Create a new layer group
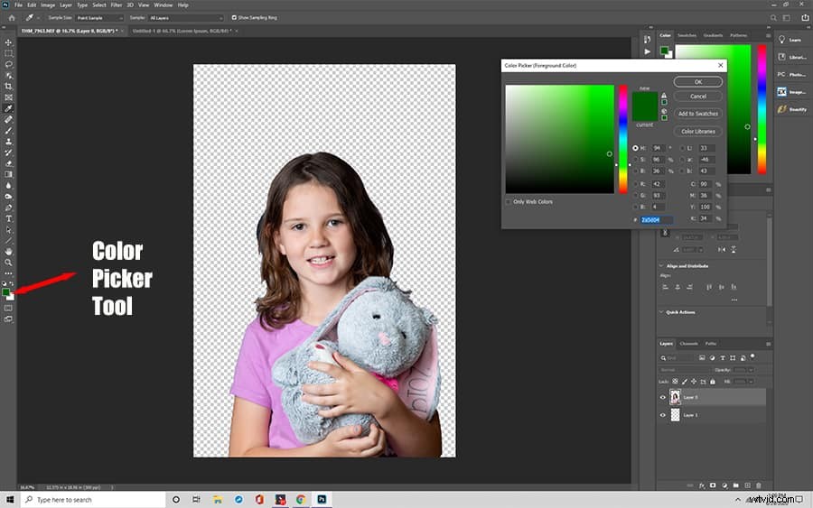813x508 pixels. coord(735,485)
